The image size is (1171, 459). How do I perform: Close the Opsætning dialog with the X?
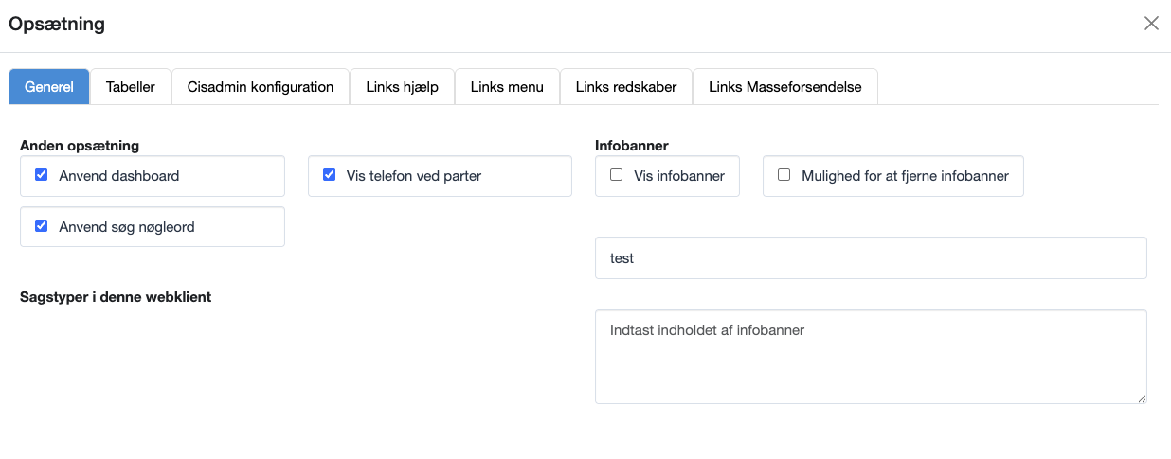pyautogui.click(x=1151, y=24)
